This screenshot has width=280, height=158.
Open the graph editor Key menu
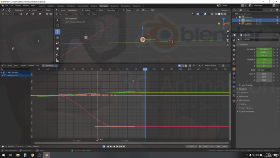click(38, 65)
